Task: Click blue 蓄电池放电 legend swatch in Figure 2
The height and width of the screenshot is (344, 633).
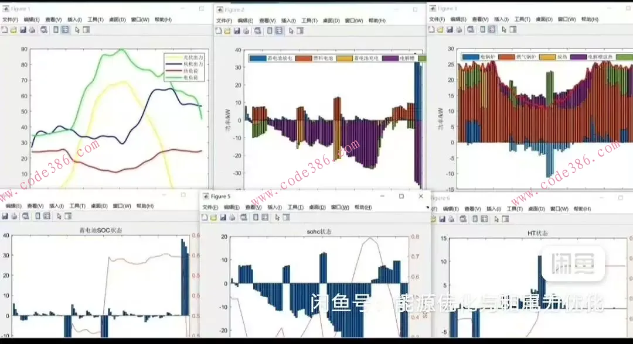Action: (257, 58)
